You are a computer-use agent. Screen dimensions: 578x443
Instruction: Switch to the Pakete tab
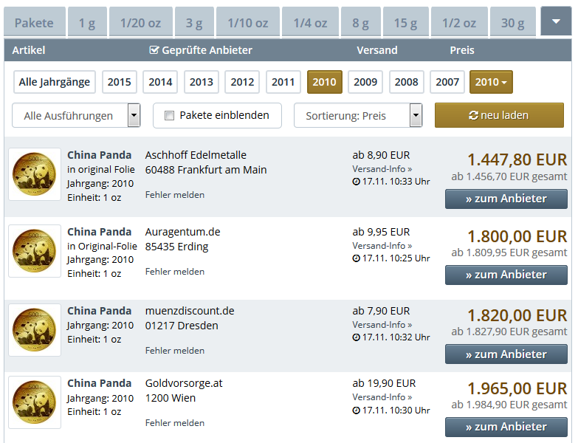(34, 23)
